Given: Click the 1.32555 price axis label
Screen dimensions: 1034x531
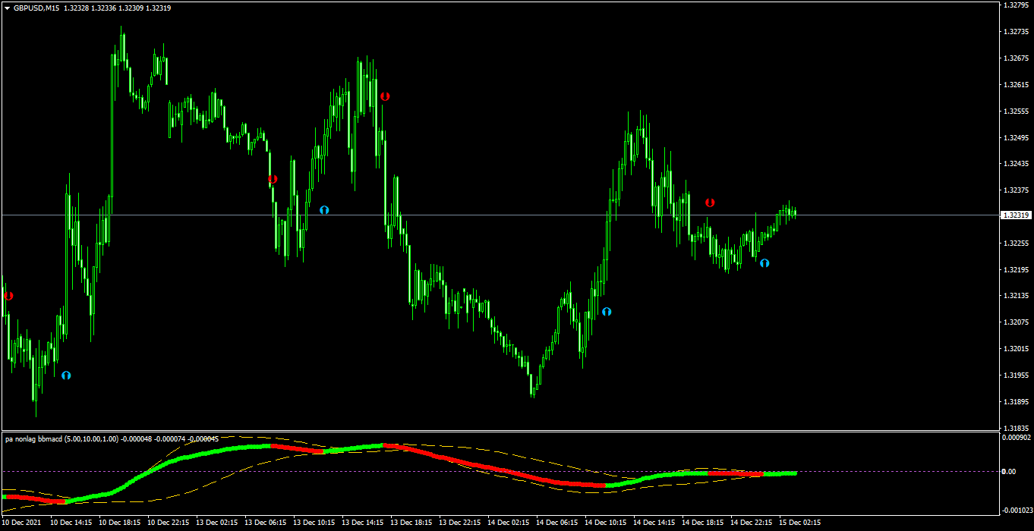Looking at the screenshot, I should [1015, 112].
